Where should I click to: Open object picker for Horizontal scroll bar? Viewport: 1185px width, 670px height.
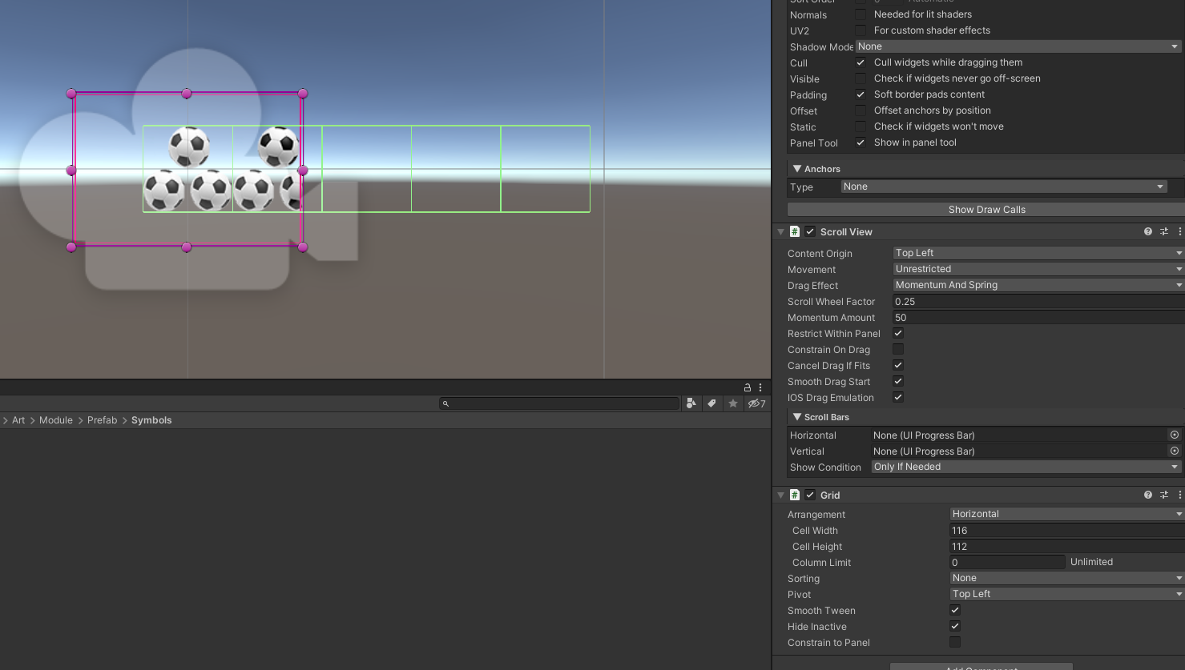tap(1175, 435)
